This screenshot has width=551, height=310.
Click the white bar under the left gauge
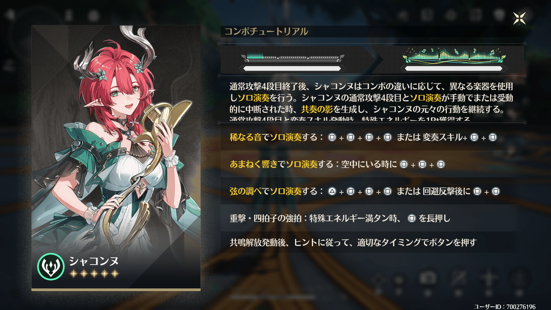click(x=292, y=68)
